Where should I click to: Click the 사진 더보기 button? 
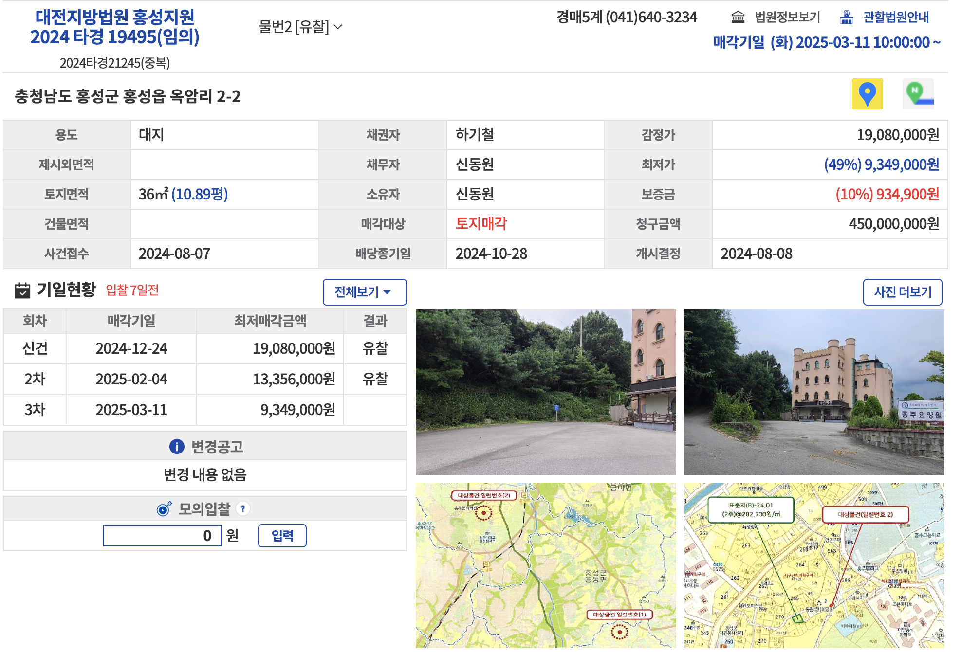coord(903,292)
